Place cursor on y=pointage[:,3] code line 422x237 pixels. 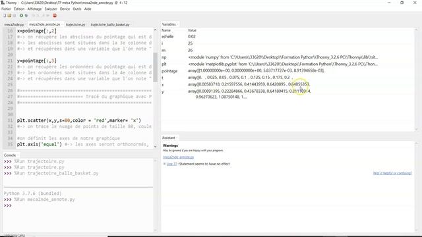(x=37, y=61)
